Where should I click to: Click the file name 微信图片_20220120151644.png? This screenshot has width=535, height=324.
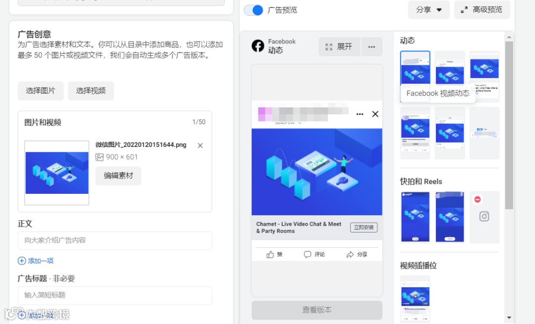point(141,145)
